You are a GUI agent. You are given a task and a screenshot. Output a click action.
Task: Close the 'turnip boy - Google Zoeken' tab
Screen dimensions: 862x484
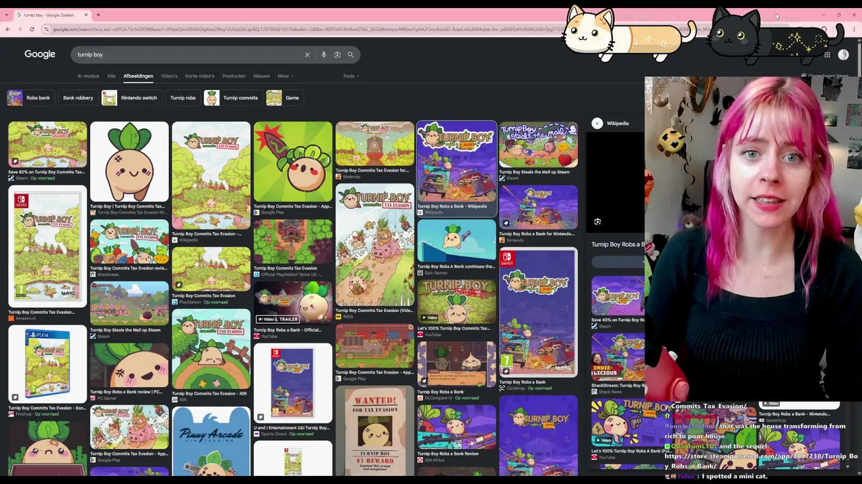click(86, 15)
